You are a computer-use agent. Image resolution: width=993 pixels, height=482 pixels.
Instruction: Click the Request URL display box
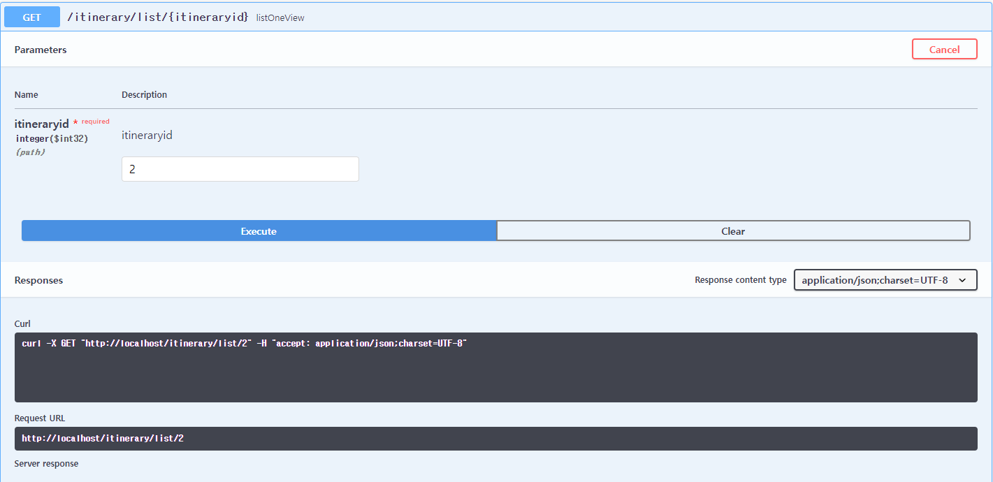click(496, 439)
